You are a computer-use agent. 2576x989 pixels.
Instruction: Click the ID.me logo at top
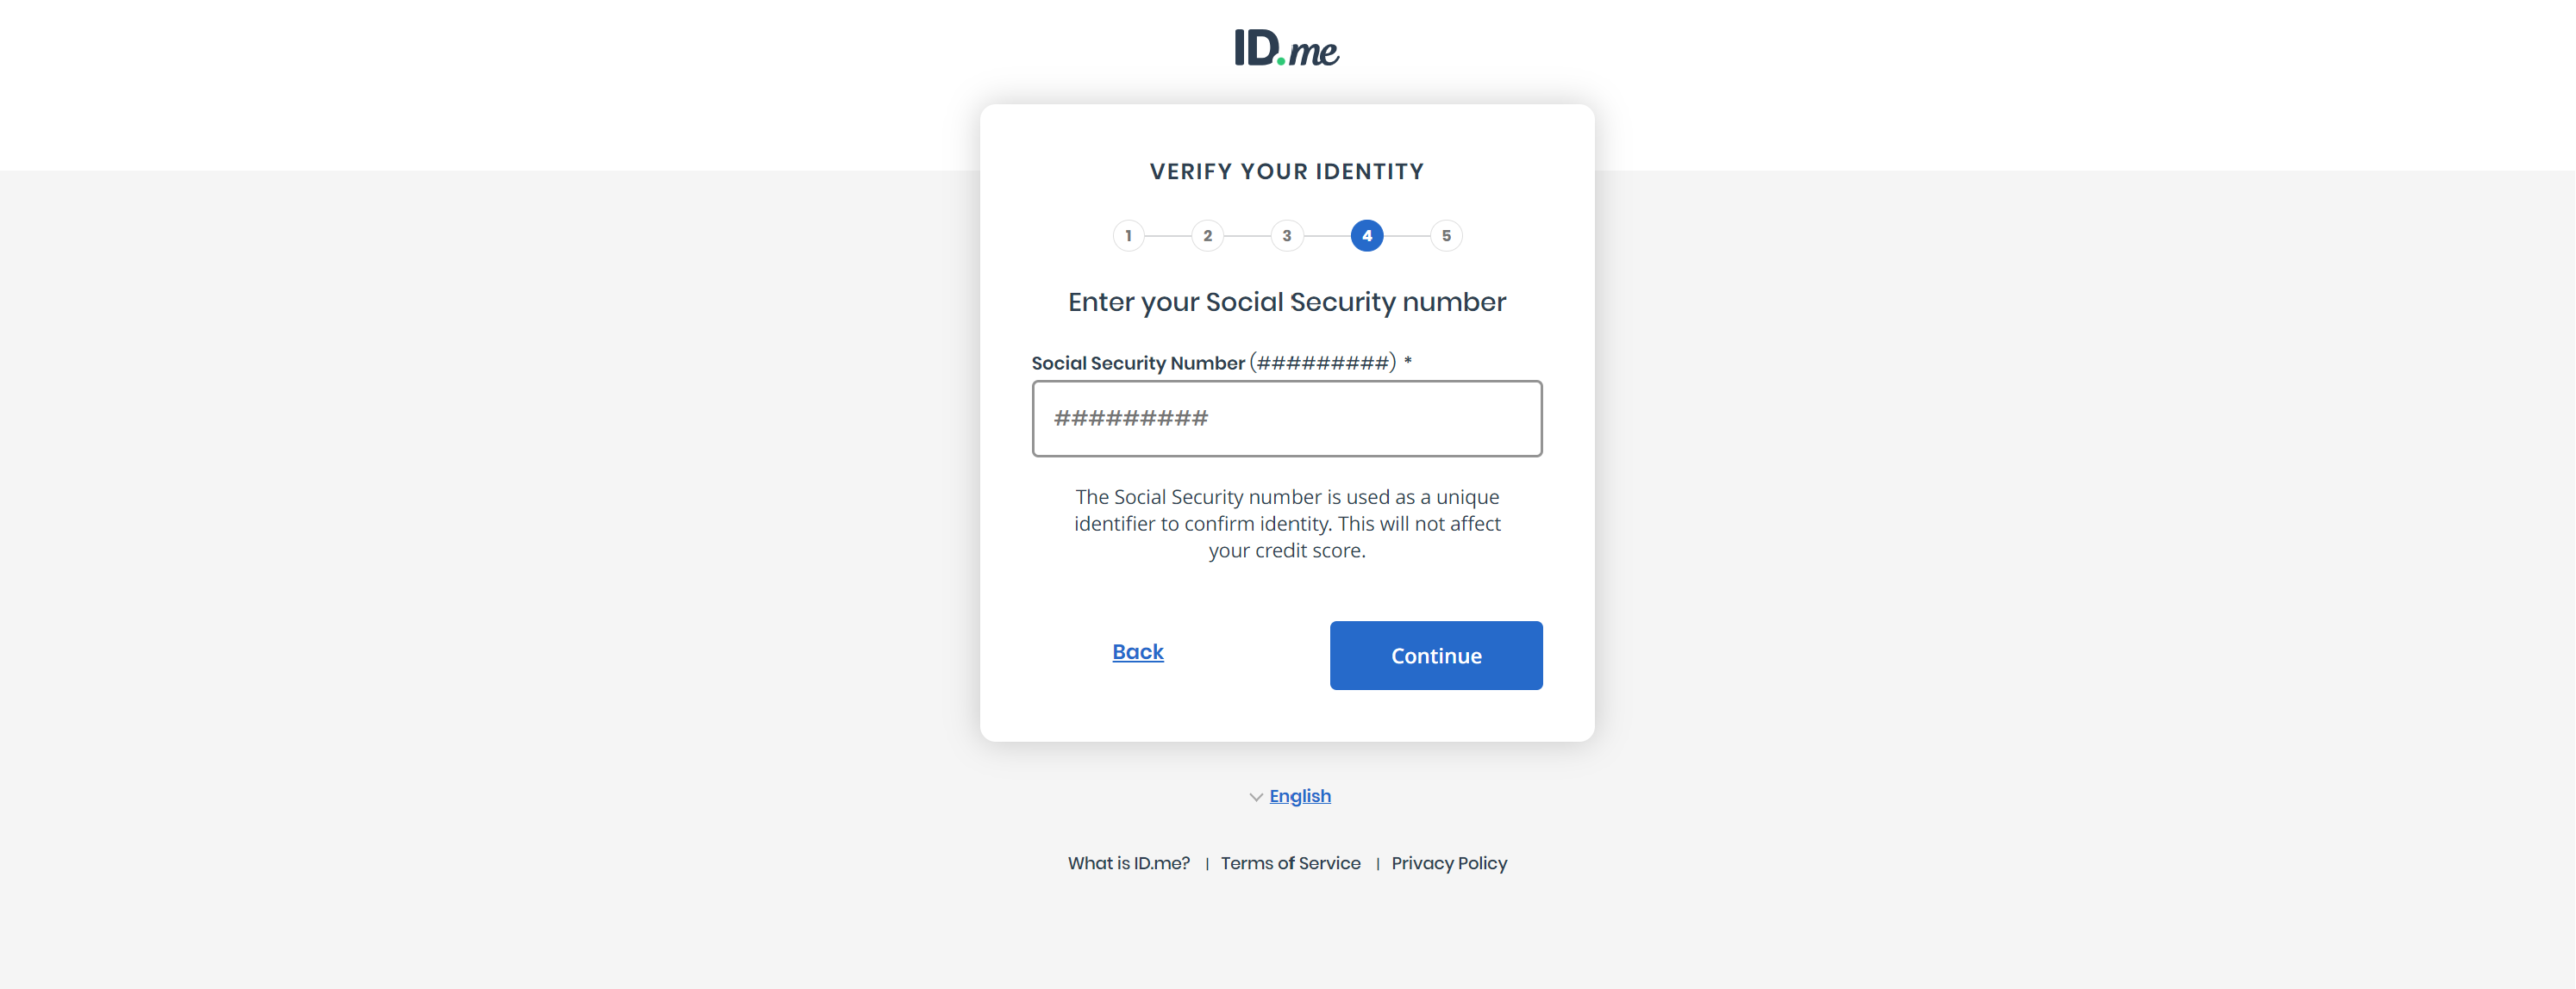pyautogui.click(x=1287, y=48)
